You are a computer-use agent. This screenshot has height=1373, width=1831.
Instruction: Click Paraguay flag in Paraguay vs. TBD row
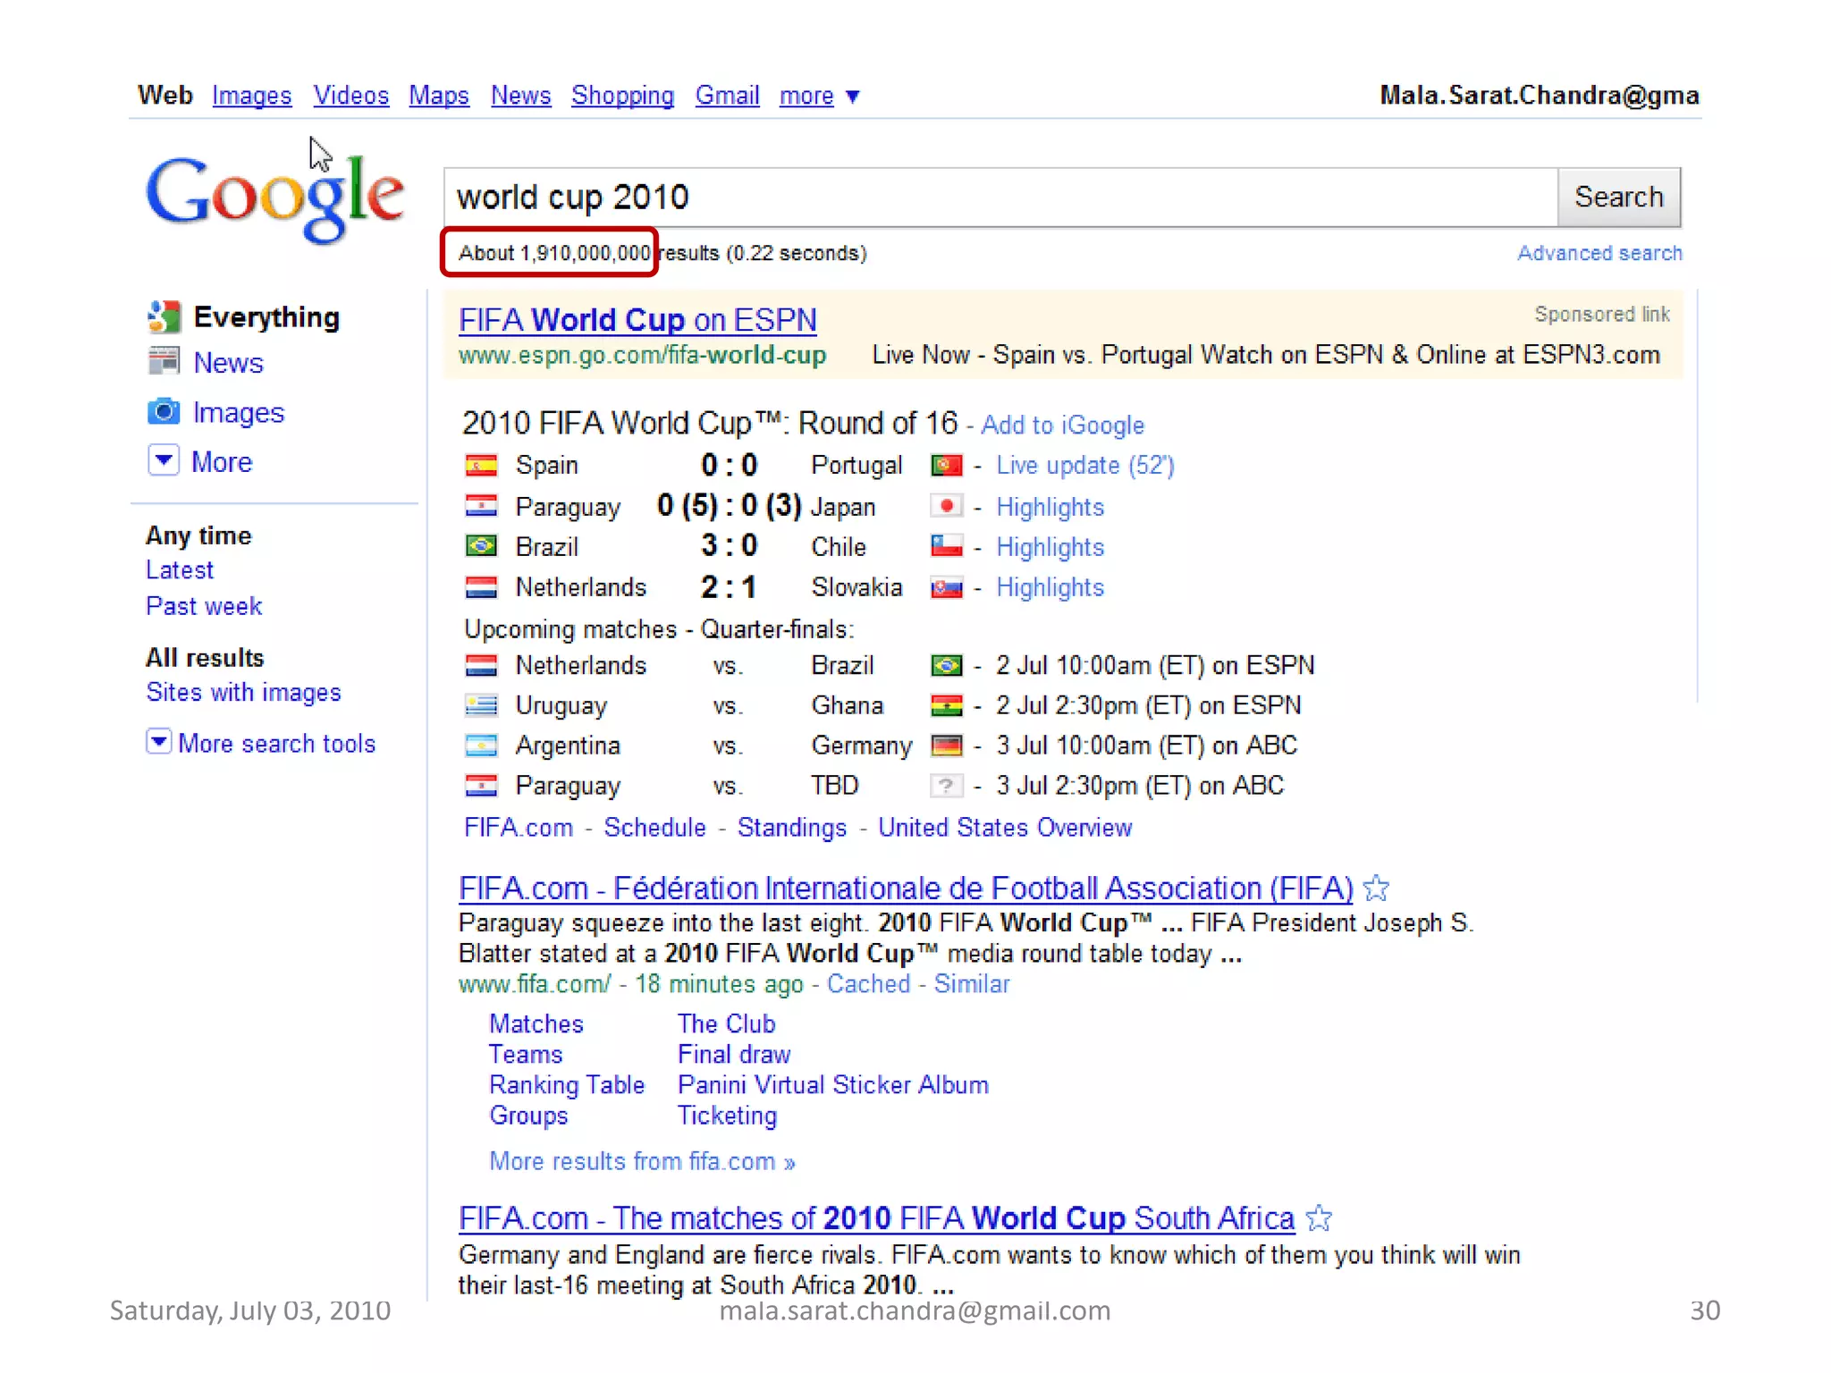coord(481,786)
